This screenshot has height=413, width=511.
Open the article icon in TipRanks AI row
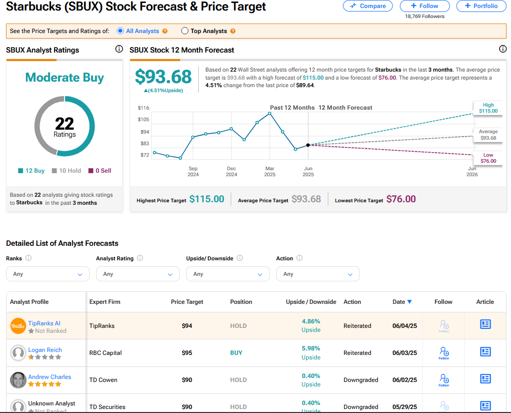click(x=485, y=324)
